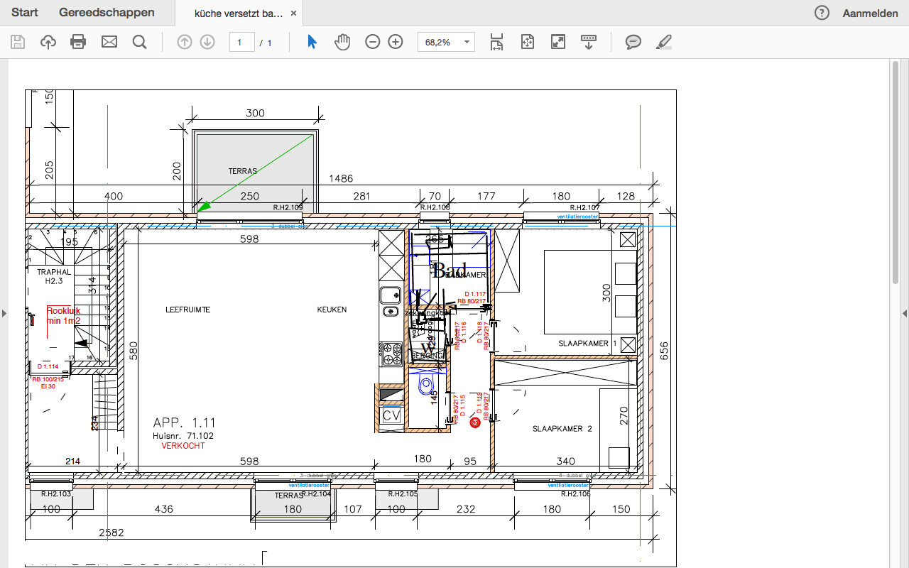Viewport: 909px width, 568px height.
Task: Open the search magnifier tool
Action: (139, 42)
